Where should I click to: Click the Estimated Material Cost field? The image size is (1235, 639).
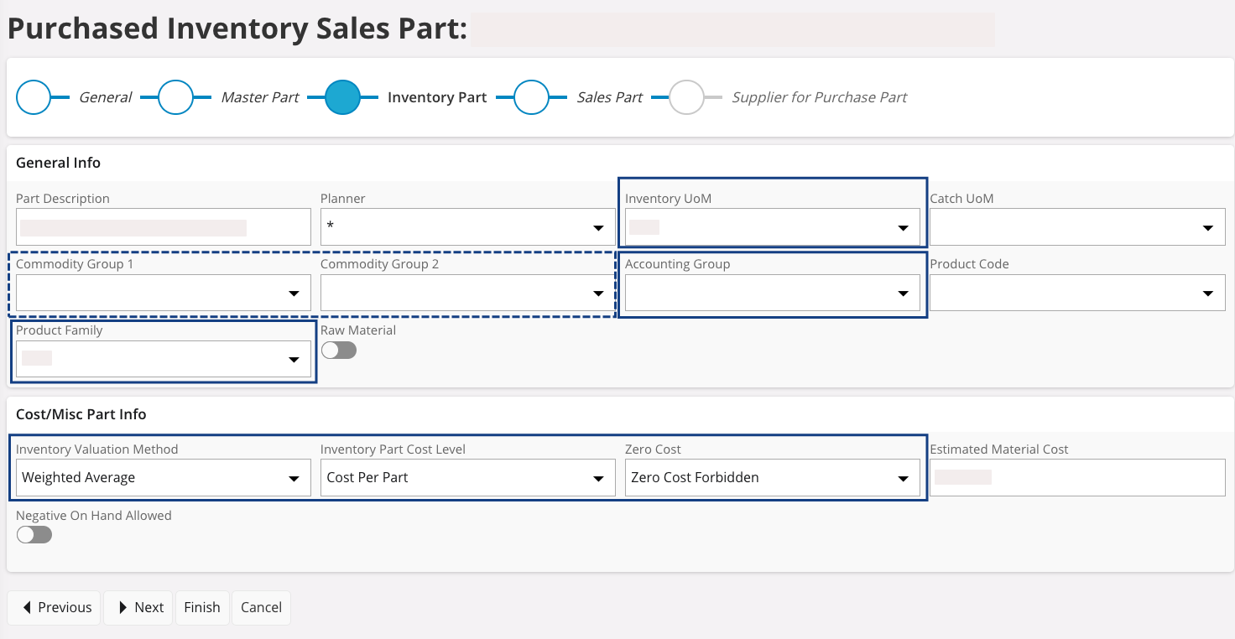(1077, 478)
